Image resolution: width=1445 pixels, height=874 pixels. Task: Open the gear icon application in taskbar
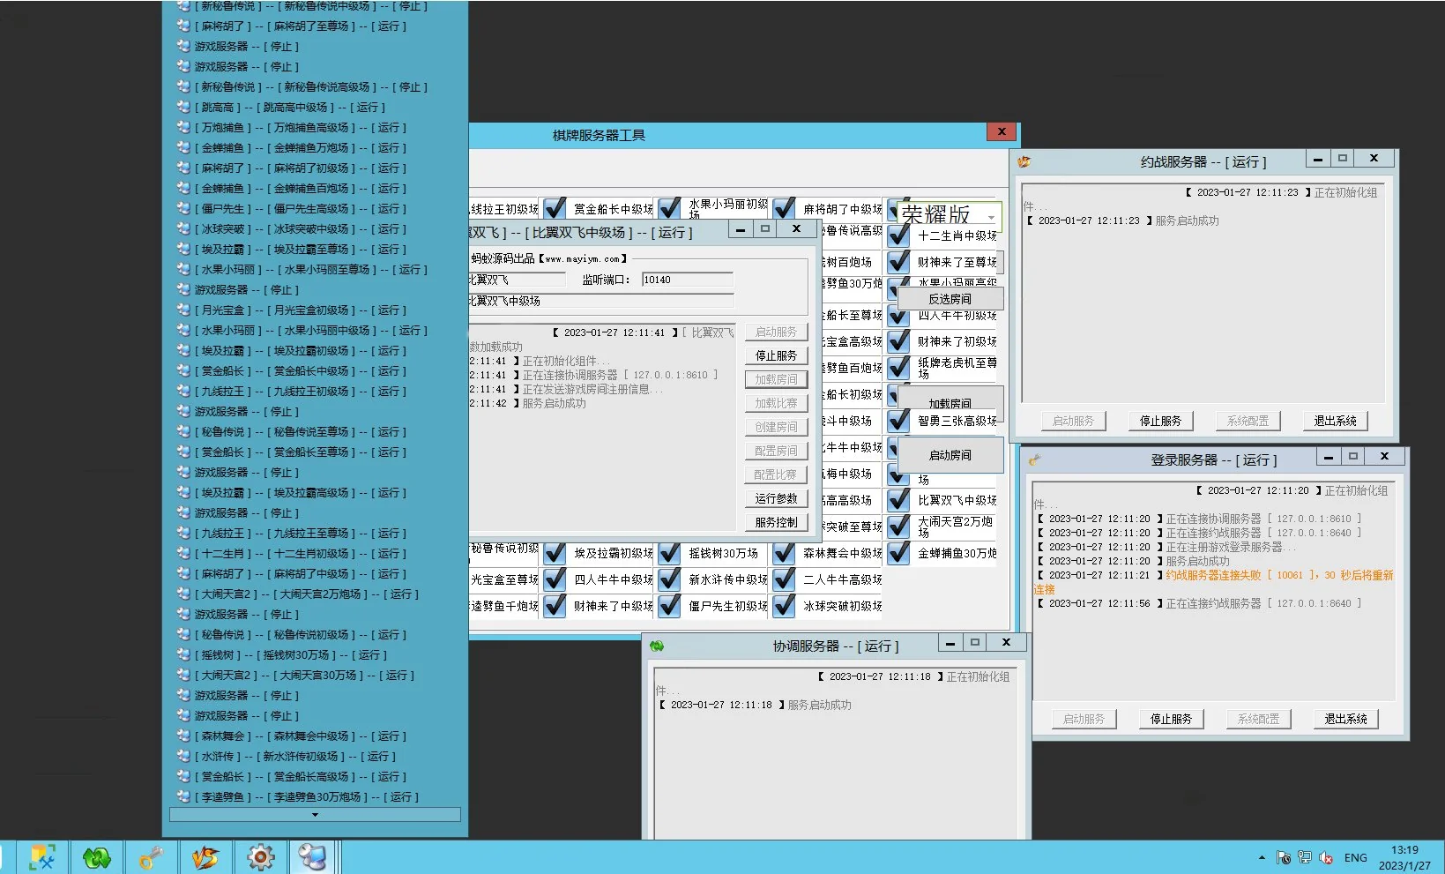(260, 857)
